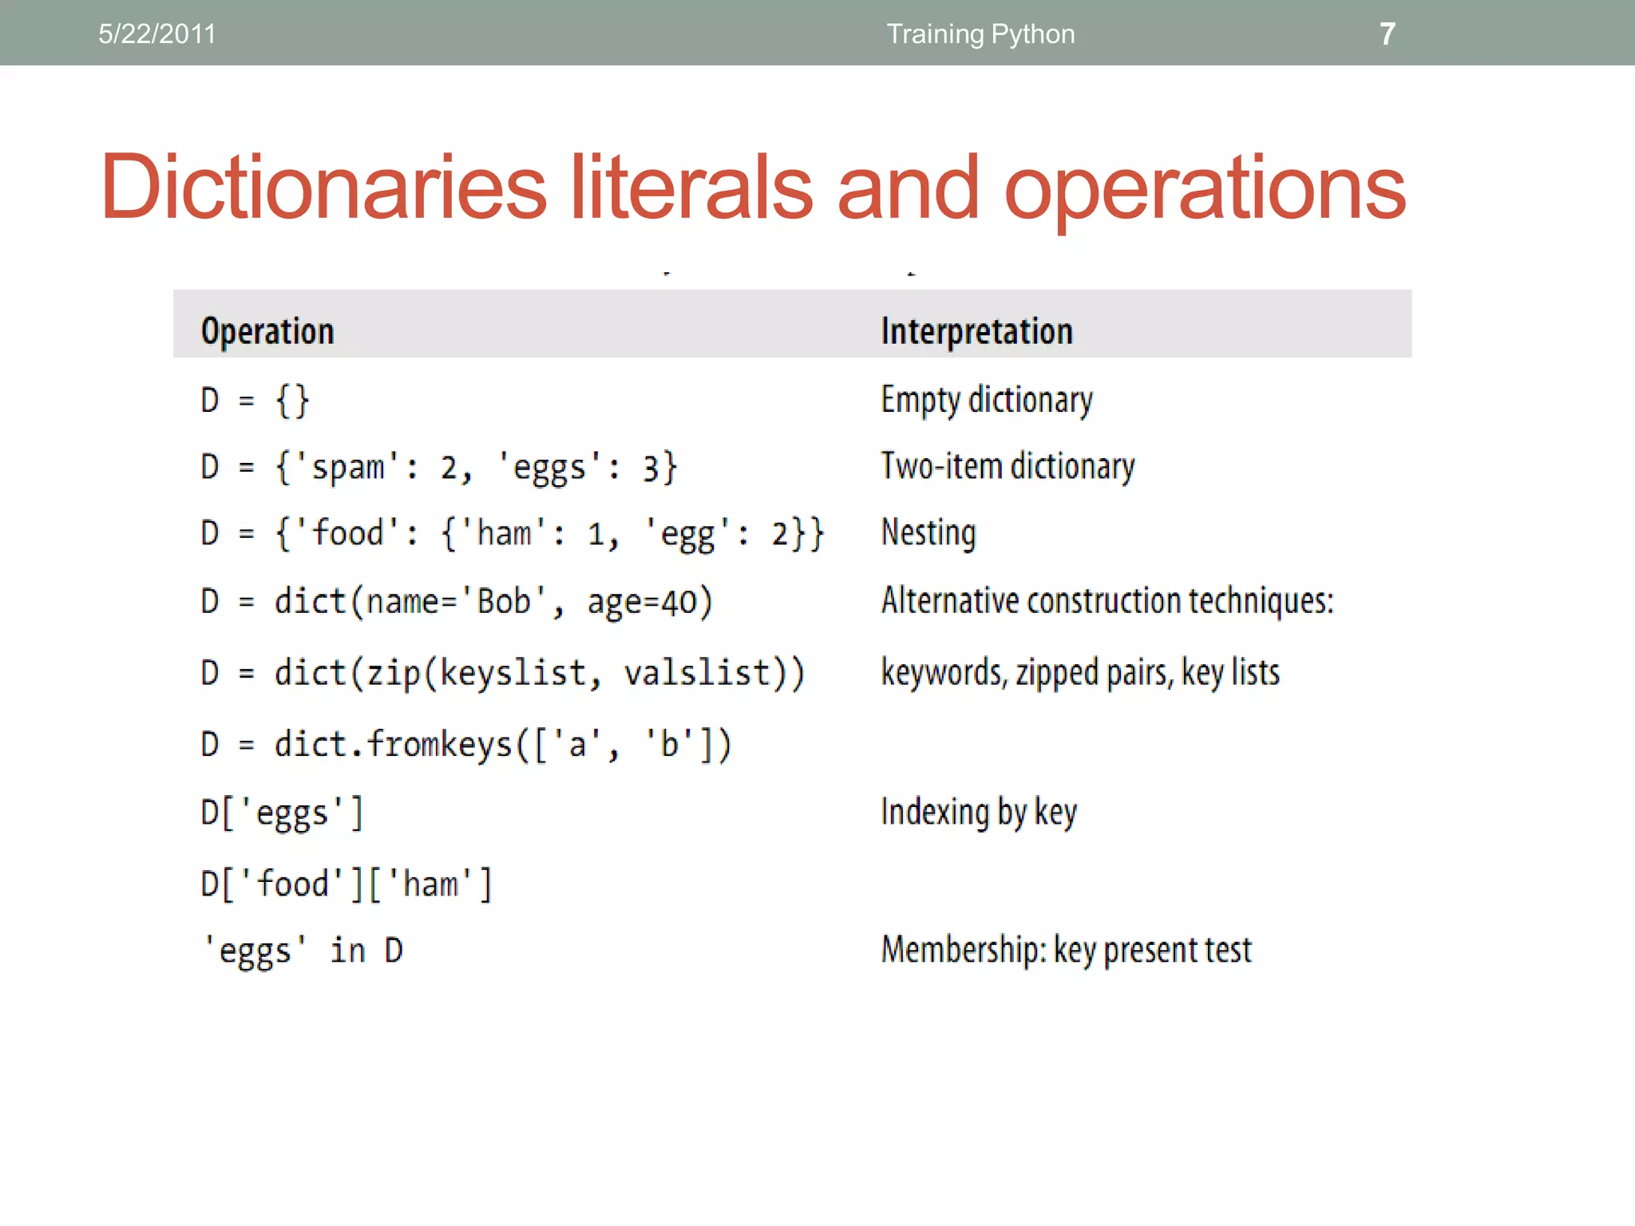Select the nested 'food' dictionary code line
Screen dimensions: 1635x1226
pos(513,533)
